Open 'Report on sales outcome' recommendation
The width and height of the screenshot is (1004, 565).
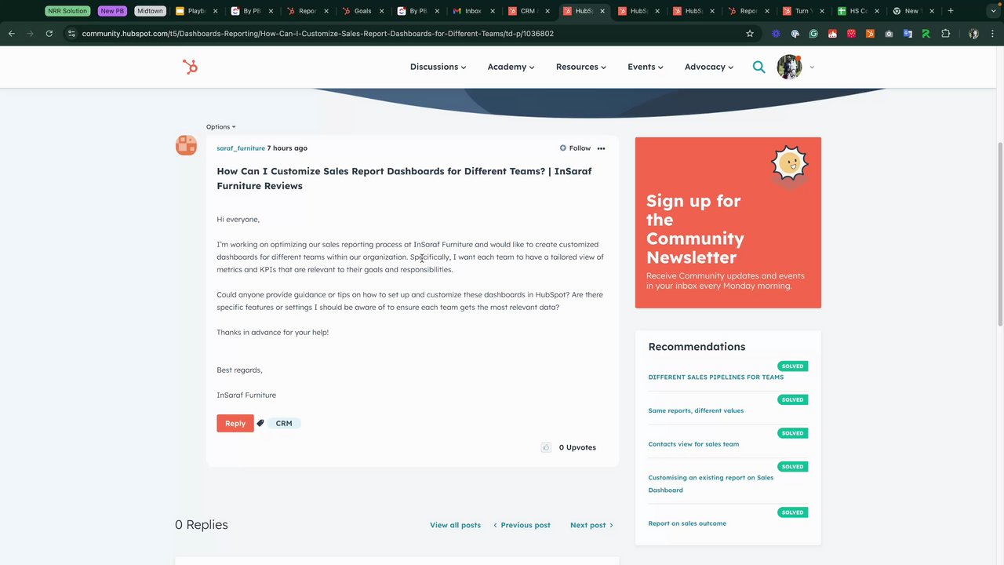coord(687,523)
